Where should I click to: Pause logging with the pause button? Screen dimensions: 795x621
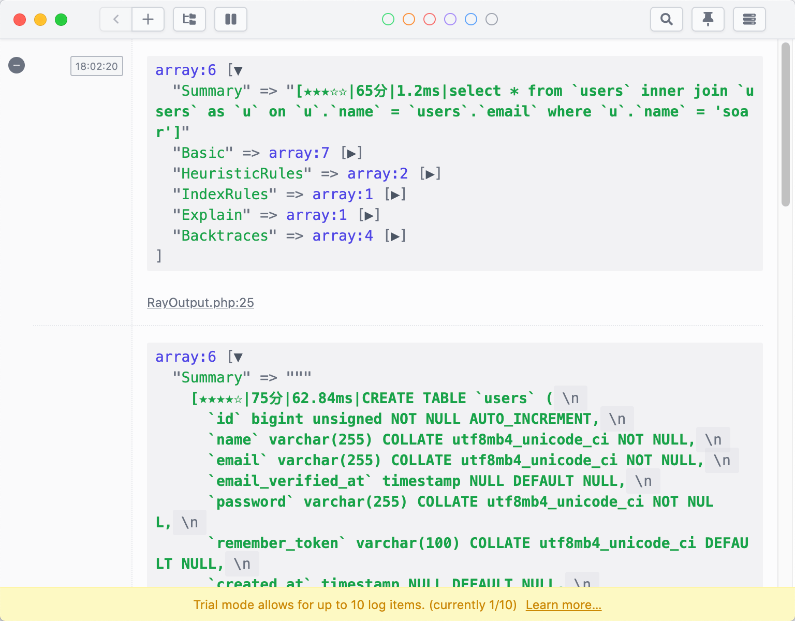[231, 20]
